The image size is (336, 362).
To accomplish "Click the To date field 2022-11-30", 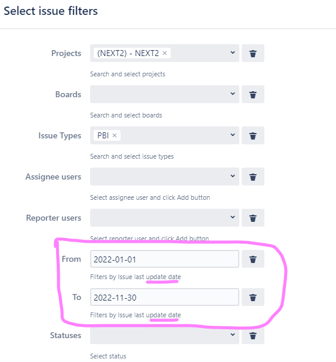I will coord(165,297).
